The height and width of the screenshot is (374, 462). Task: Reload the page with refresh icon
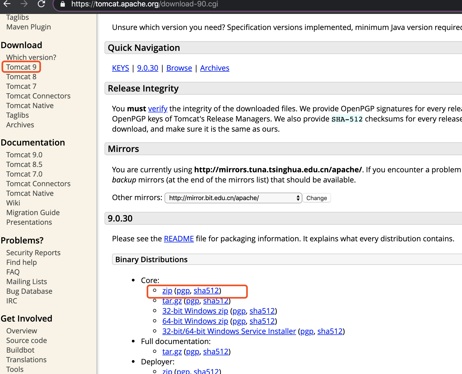[x=41, y=4]
